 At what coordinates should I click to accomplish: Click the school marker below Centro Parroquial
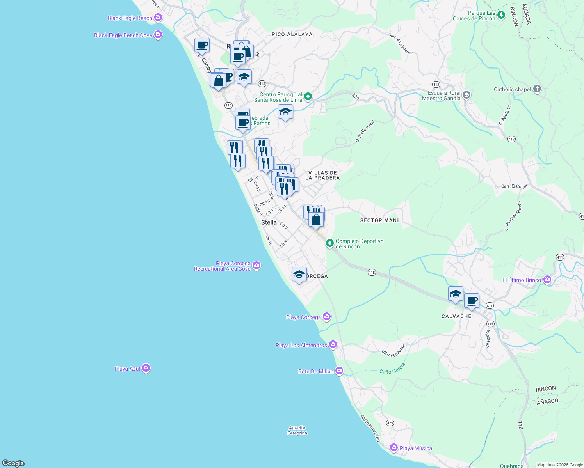(285, 112)
